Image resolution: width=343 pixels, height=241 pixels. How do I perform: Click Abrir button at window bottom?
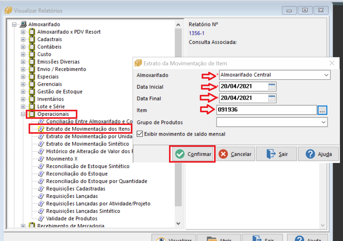click(x=219, y=238)
